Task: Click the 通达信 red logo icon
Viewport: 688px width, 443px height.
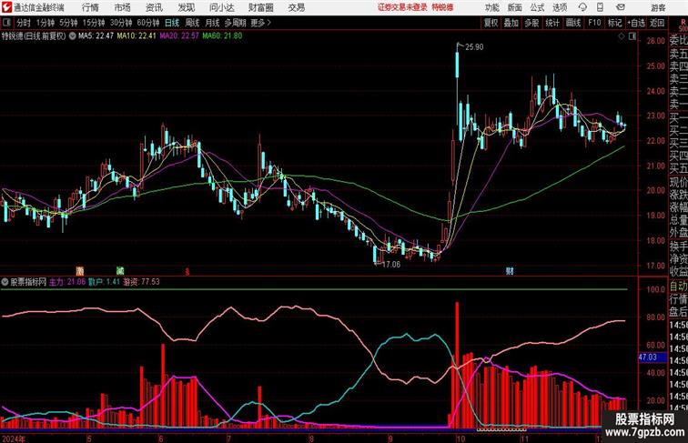Action: [x=6, y=7]
